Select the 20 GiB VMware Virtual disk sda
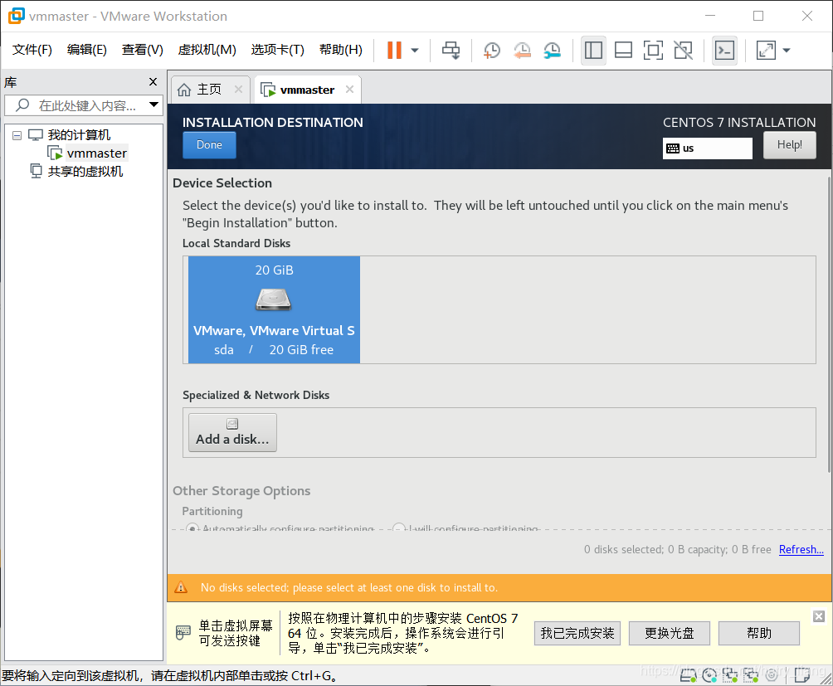The image size is (833, 686). click(274, 309)
